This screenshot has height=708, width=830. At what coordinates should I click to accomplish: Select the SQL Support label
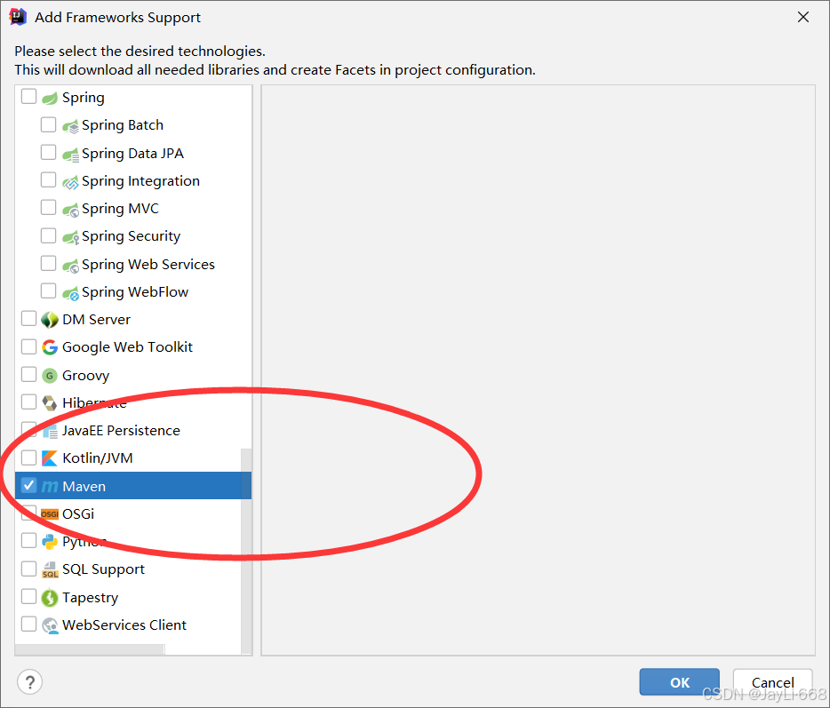pos(103,570)
